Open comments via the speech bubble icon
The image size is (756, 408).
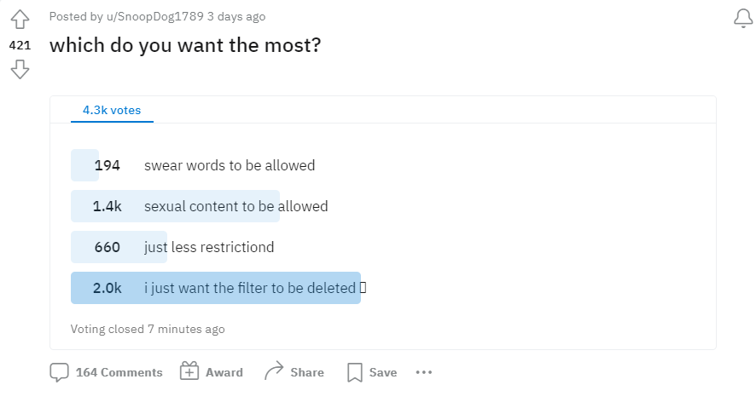click(60, 372)
